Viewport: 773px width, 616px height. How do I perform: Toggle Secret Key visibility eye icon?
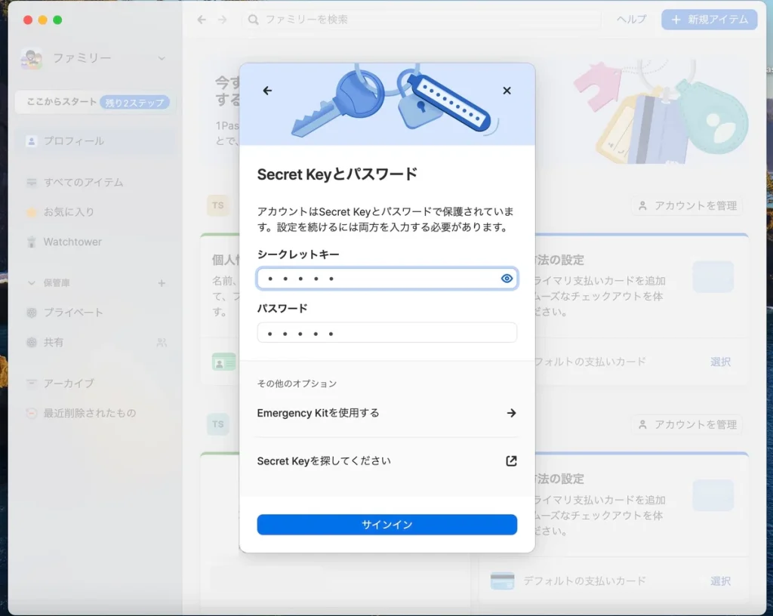pos(507,279)
